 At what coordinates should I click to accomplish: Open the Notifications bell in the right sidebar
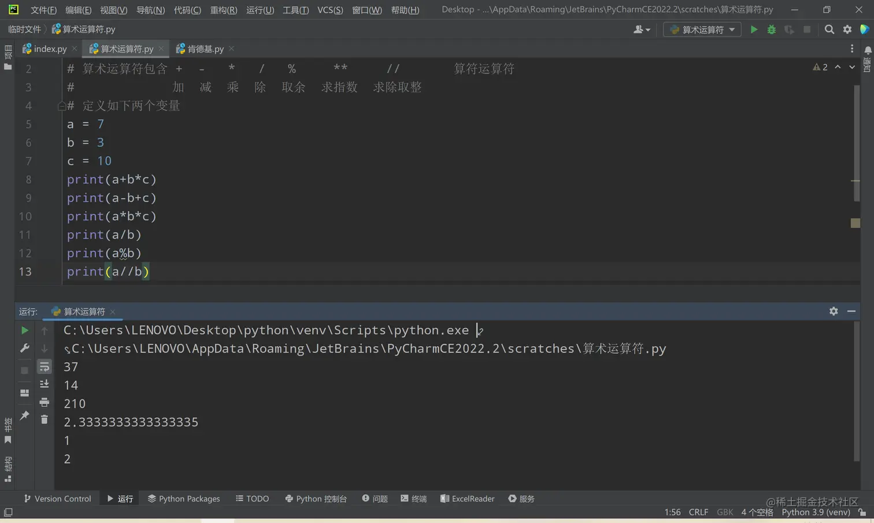867,51
